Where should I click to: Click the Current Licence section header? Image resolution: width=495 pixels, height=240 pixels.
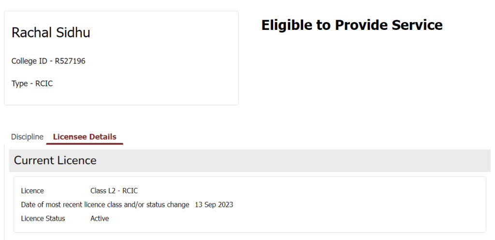click(x=55, y=160)
